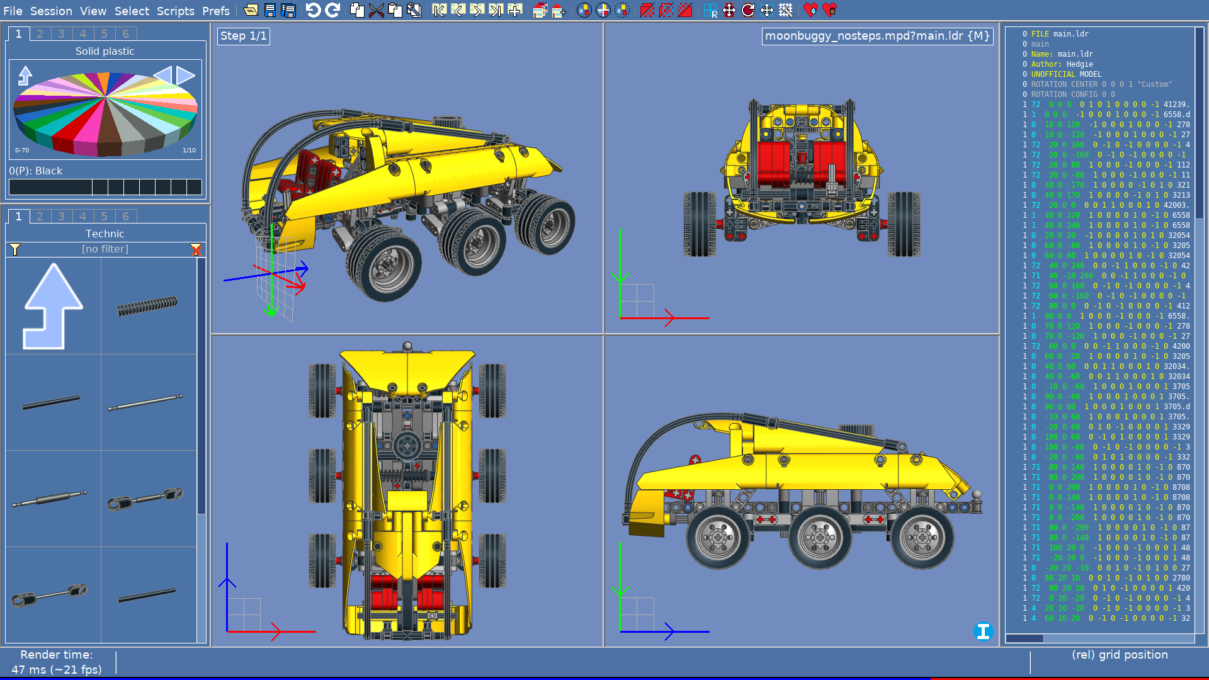
Task: Open the Scripts menu
Action: click(x=175, y=11)
